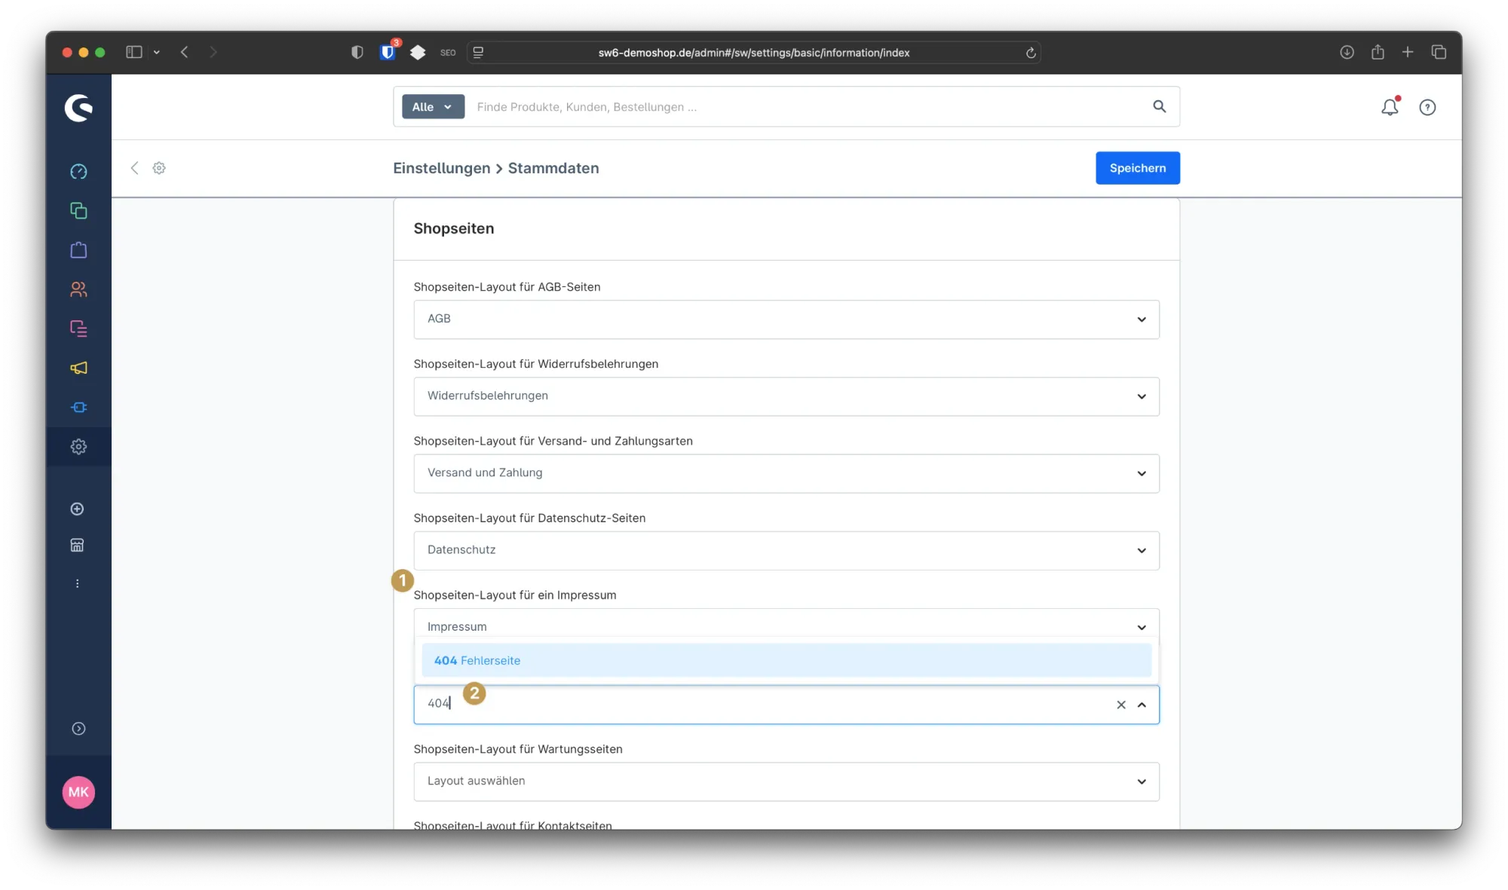Click the three-dot more icon in the sidebar
The height and width of the screenshot is (890, 1508).
pyautogui.click(x=77, y=583)
